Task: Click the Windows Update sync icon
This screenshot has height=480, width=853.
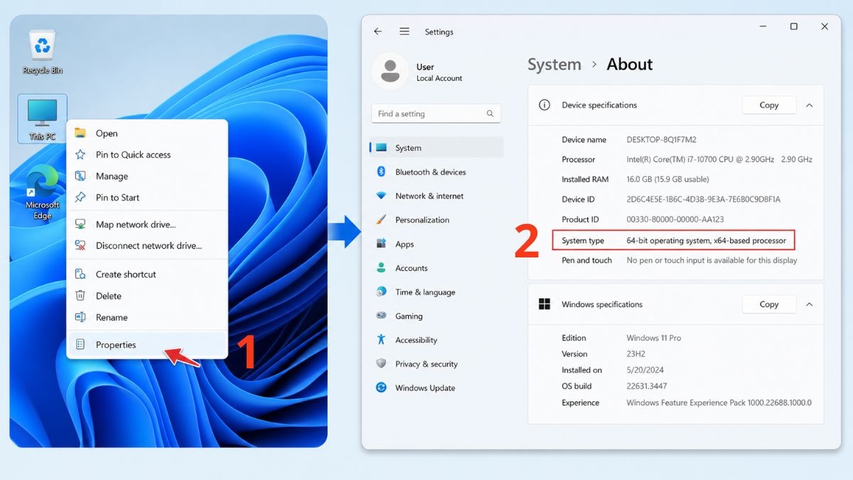Action: [381, 388]
